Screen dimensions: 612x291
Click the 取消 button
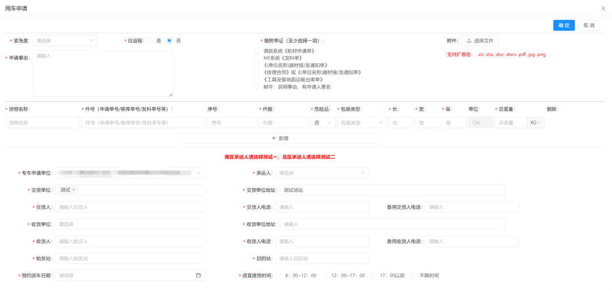tap(589, 25)
